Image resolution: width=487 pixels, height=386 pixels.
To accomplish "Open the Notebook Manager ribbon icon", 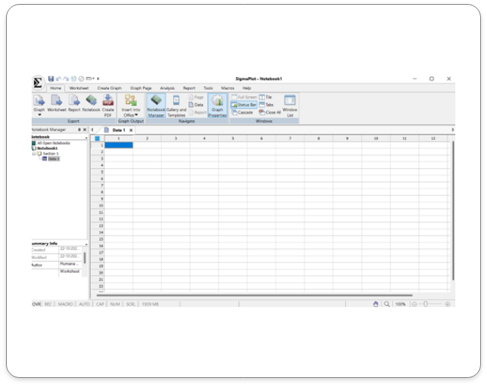I will coord(156,101).
